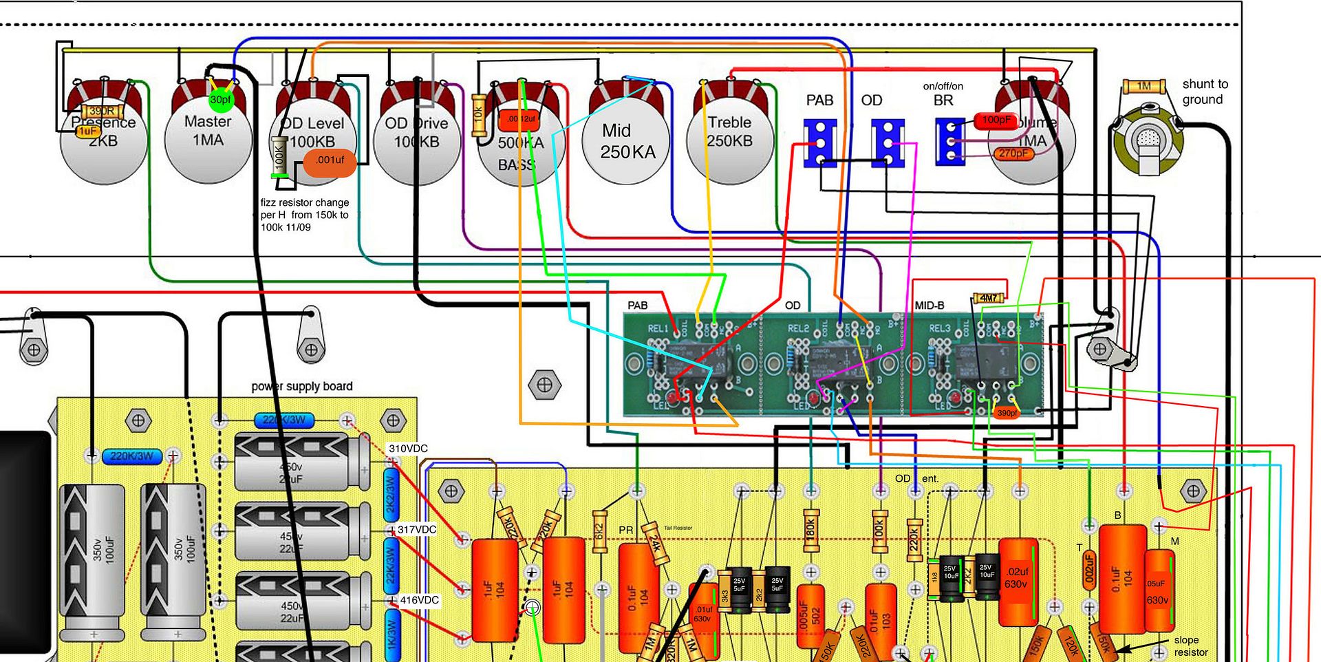Click the 'power supply board' label
The width and height of the screenshot is (1321, 662).
pyautogui.click(x=302, y=387)
